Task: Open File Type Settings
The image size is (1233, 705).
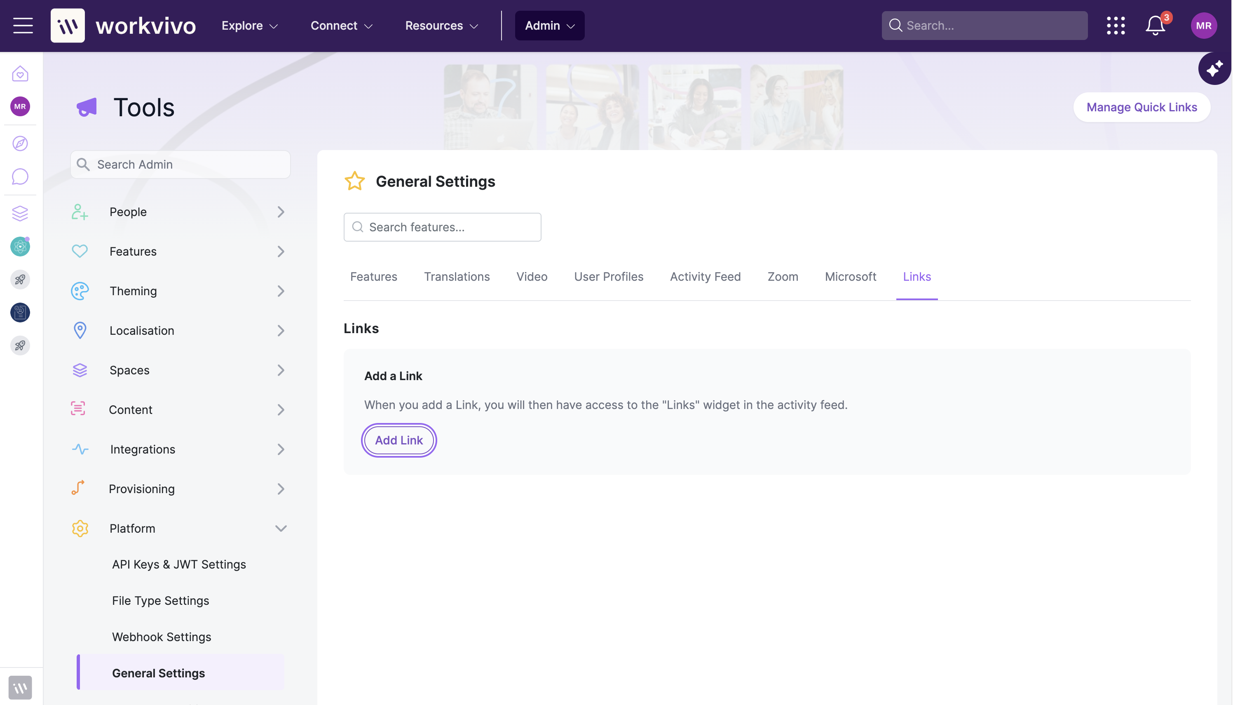Action: pos(161,601)
